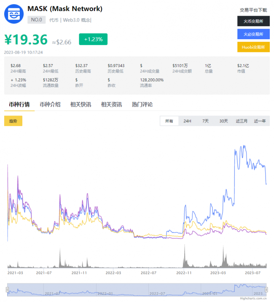Click the +1.23% green change badge

tap(93, 39)
